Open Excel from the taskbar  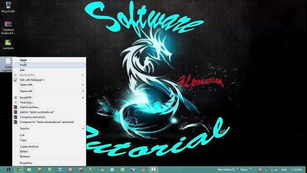(50, 170)
